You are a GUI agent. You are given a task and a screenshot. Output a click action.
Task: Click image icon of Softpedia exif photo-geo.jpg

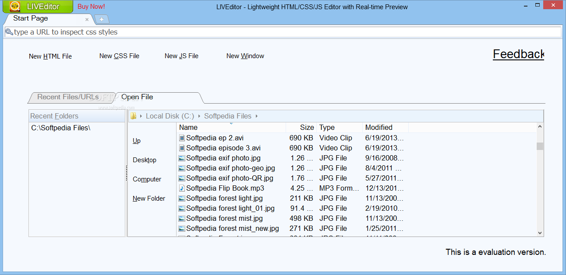tap(182, 168)
